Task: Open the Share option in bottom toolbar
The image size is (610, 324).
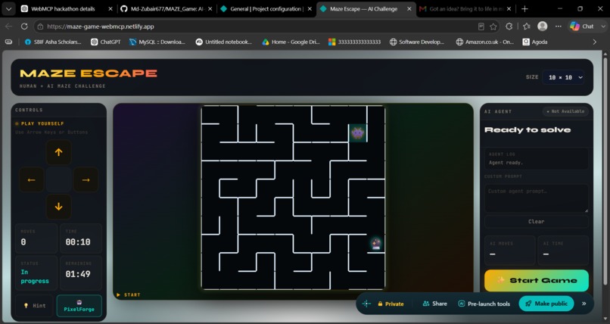Action: pyautogui.click(x=435, y=304)
